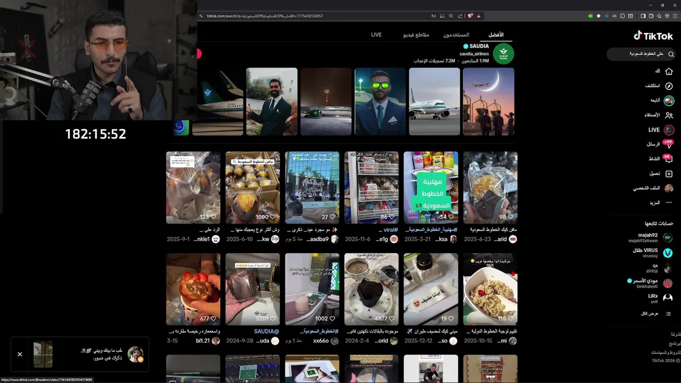The image size is (681, 383).
Task: Click the browser share page icon
Action: click(x=460, y=16)
